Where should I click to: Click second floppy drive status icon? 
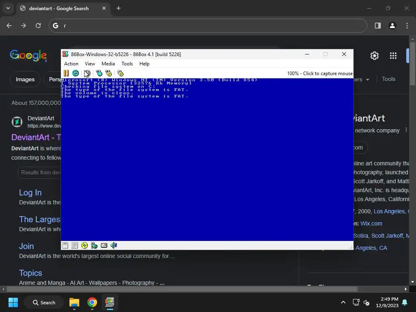point(75,245)
